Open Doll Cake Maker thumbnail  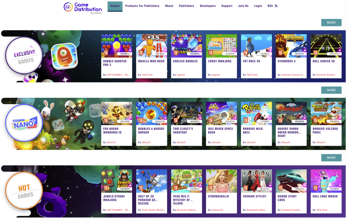tap(326, 181)
